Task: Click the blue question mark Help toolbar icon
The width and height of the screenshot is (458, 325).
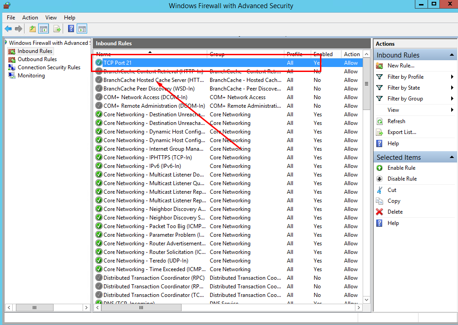Action: [x=71, y=29]
